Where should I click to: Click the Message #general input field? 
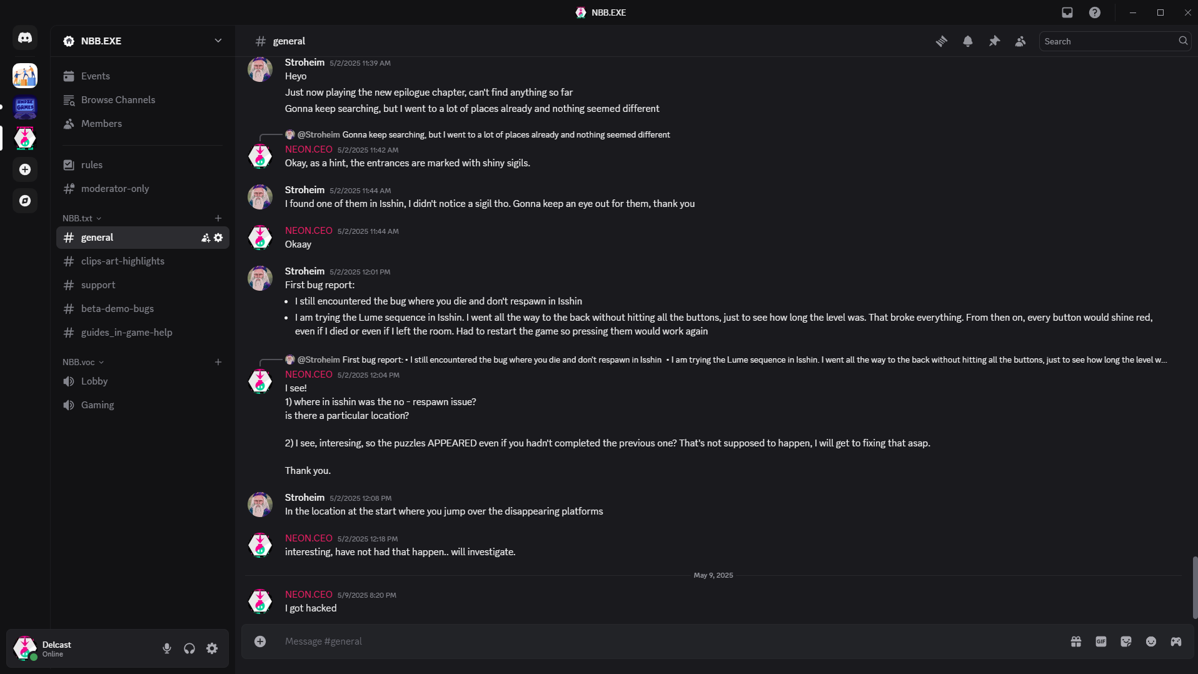500,641
